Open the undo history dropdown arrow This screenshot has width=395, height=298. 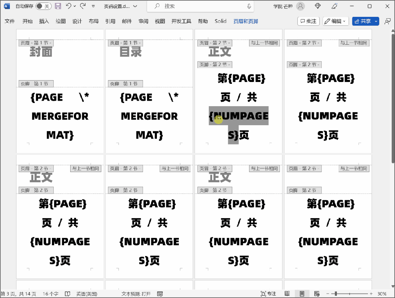pyautogui.click(x=75, y=6)
